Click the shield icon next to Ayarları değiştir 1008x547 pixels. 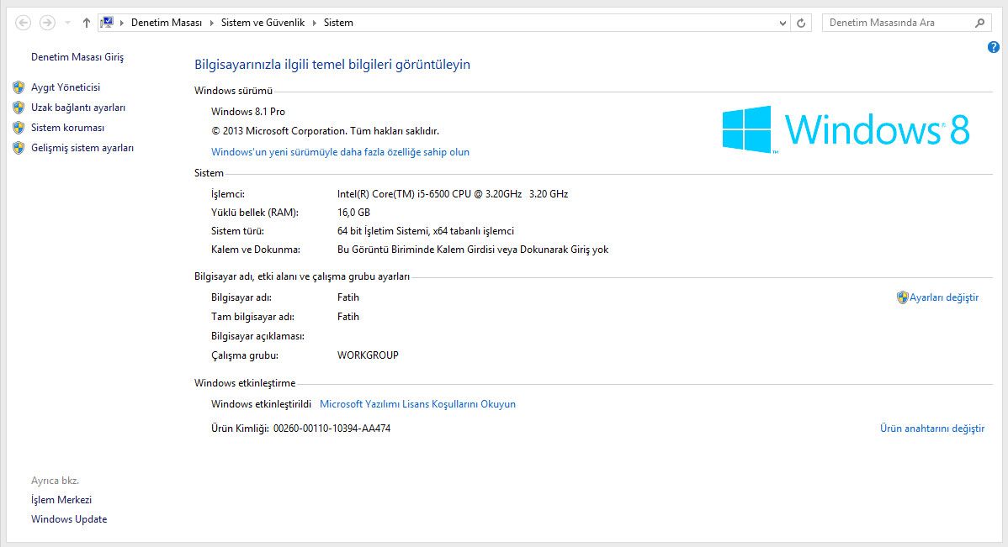(903, 297)
